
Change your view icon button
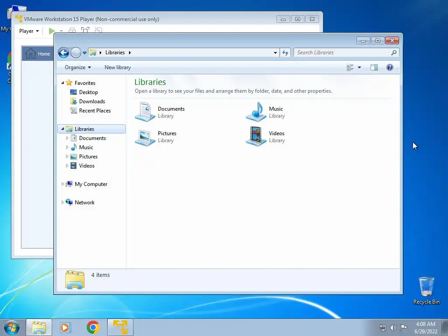tap(350, 67)
